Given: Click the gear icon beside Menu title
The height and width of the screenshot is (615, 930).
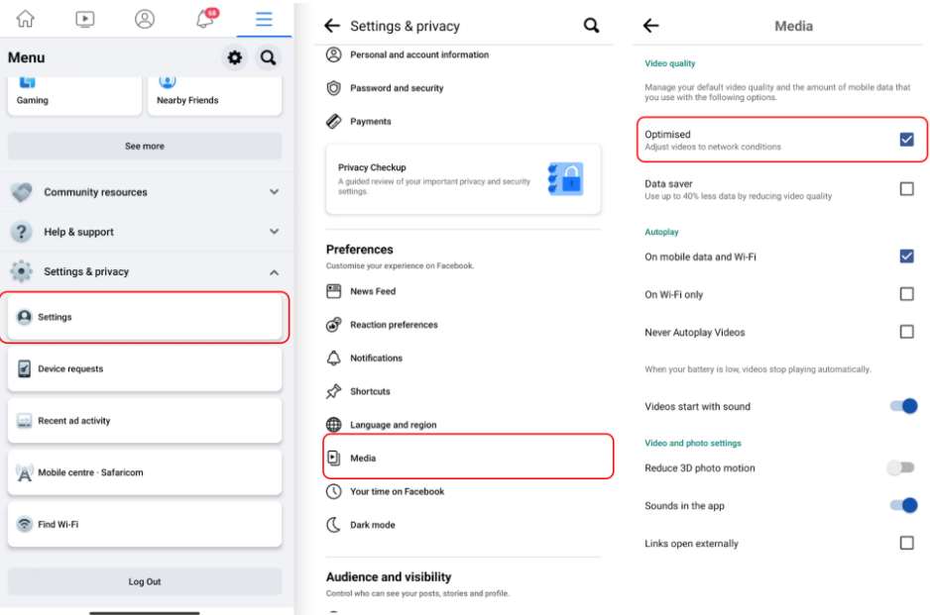Looking at the screenshot, I should coord(235,58).
